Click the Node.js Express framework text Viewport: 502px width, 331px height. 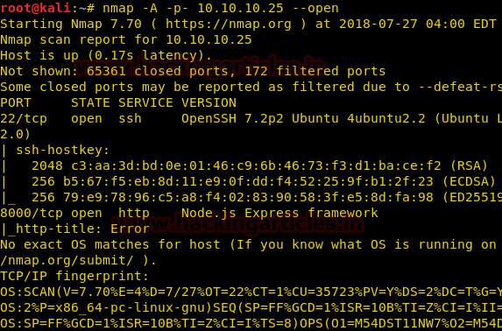click(x=279, y=214)
